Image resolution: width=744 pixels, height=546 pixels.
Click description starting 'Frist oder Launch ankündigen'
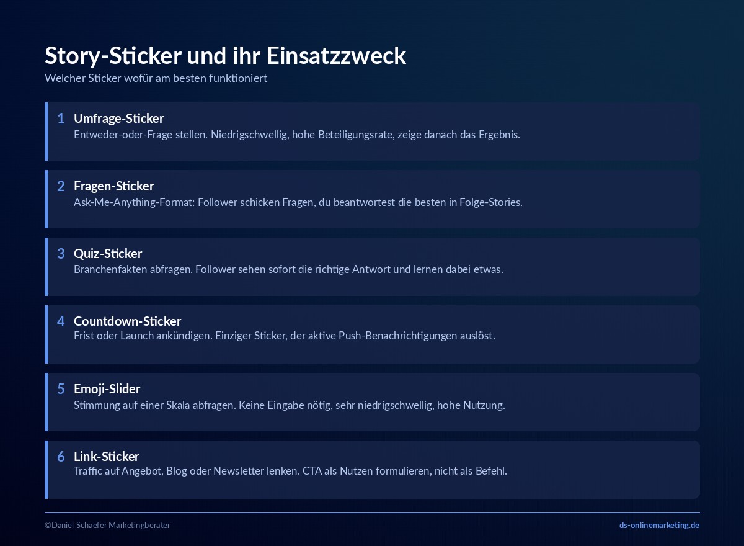284,336
